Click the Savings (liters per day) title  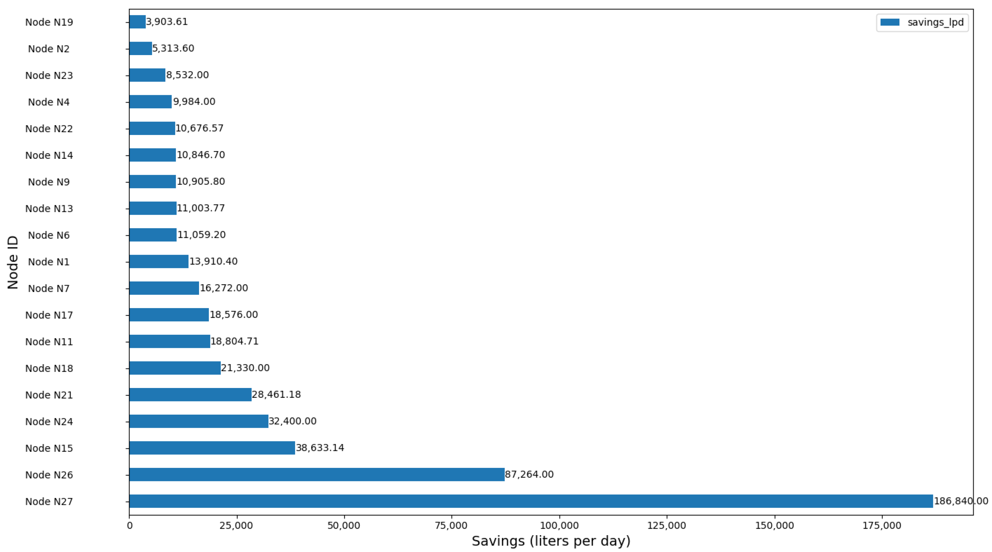click(x=551, y=541)
